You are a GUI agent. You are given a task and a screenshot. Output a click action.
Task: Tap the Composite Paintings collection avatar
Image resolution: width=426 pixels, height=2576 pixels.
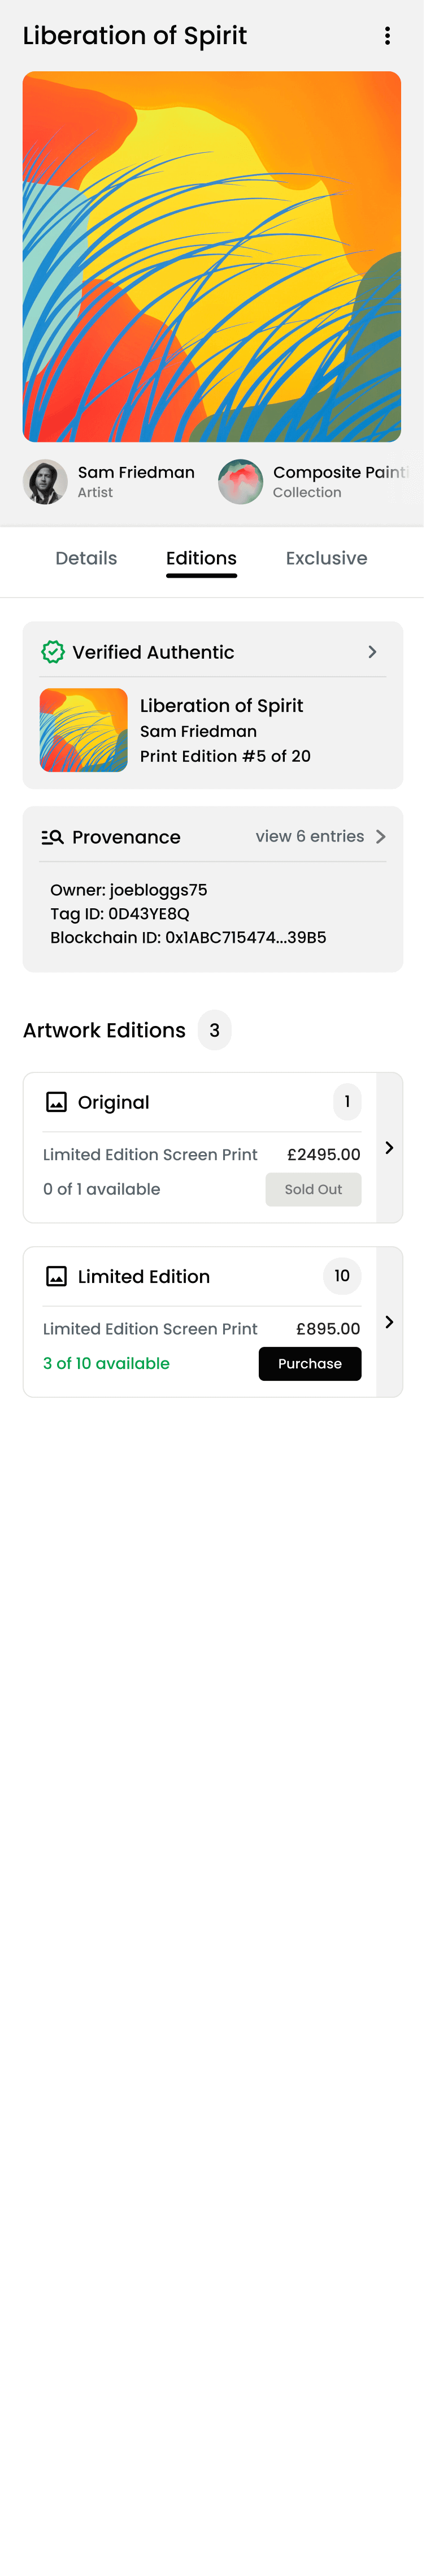[x=241, y=482]
